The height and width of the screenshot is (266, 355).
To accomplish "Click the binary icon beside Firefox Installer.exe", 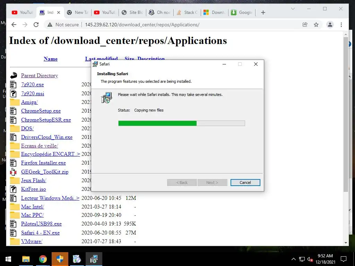I will pos(13,163).
